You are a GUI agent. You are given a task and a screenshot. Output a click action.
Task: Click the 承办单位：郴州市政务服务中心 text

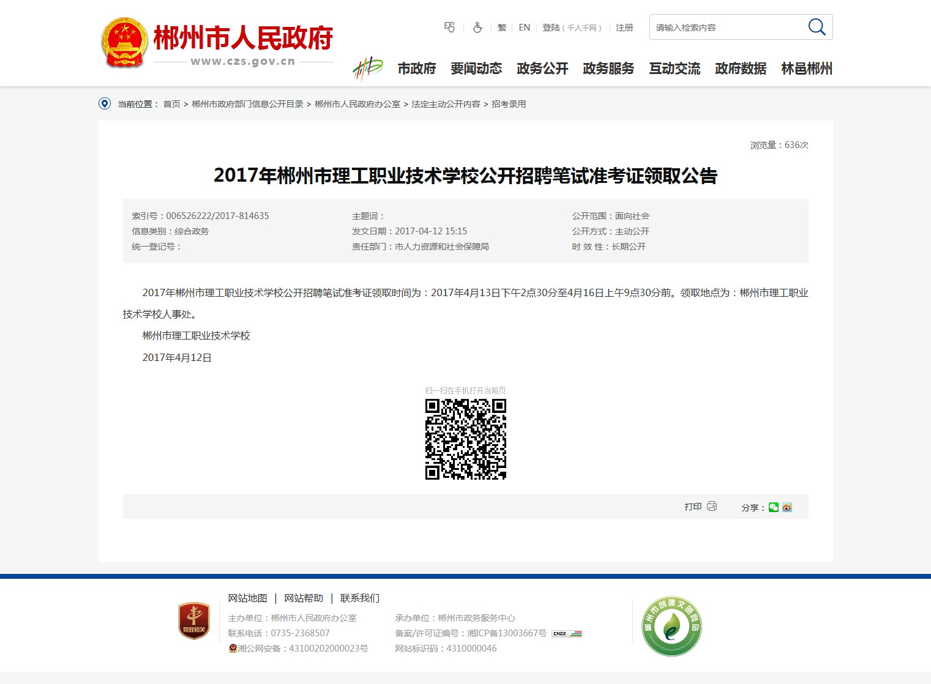pyautogui.click(x=455, y=618)
